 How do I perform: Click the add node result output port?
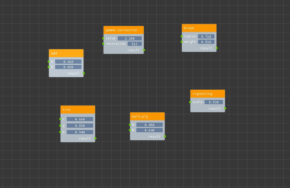pos(84,73)
